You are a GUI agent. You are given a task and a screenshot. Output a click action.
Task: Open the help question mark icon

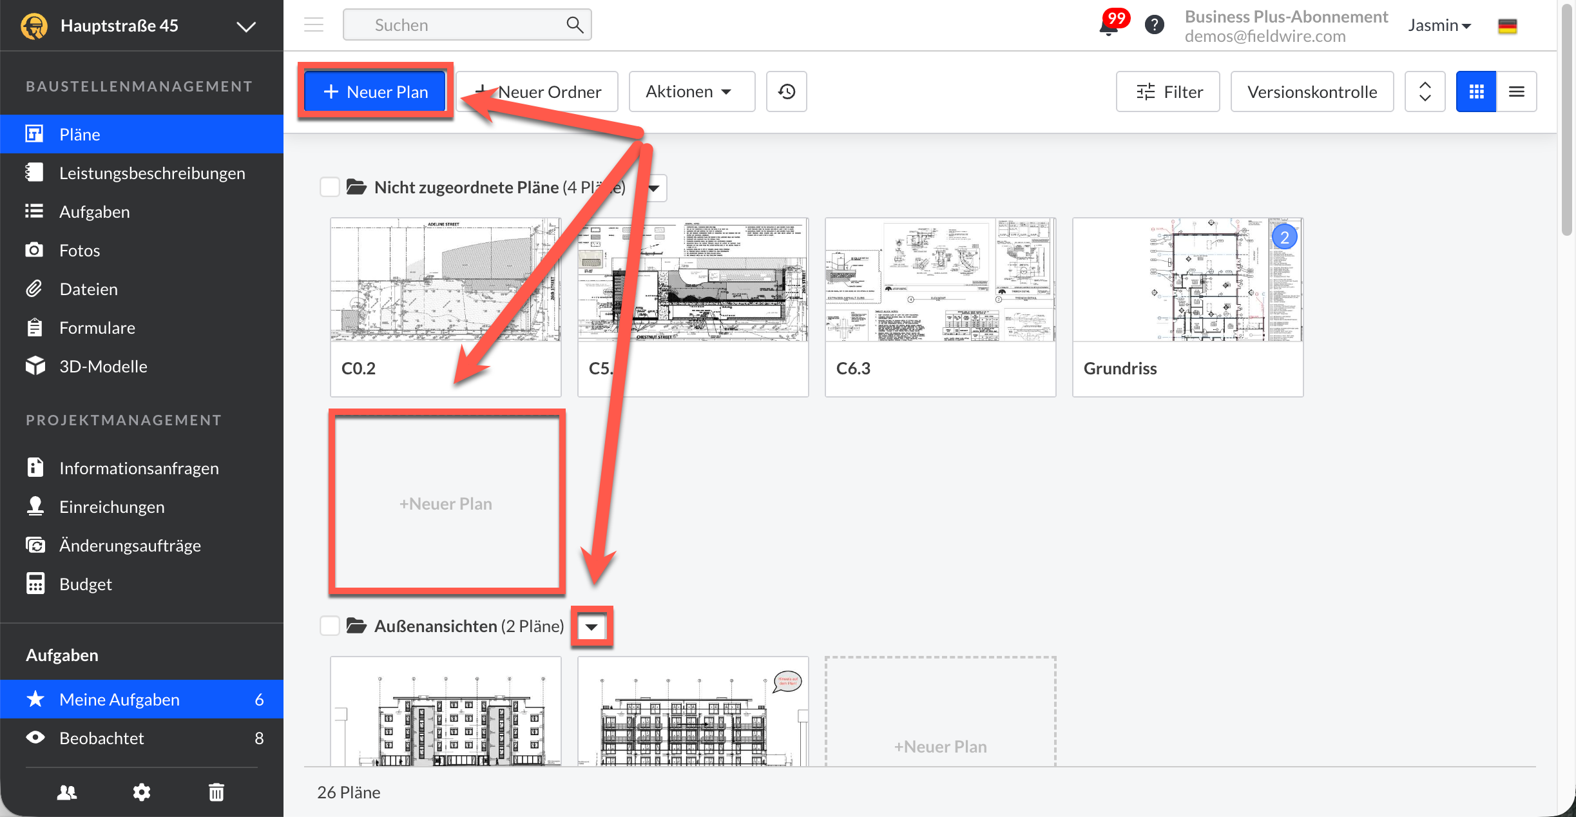click(x=1154, y=25)
